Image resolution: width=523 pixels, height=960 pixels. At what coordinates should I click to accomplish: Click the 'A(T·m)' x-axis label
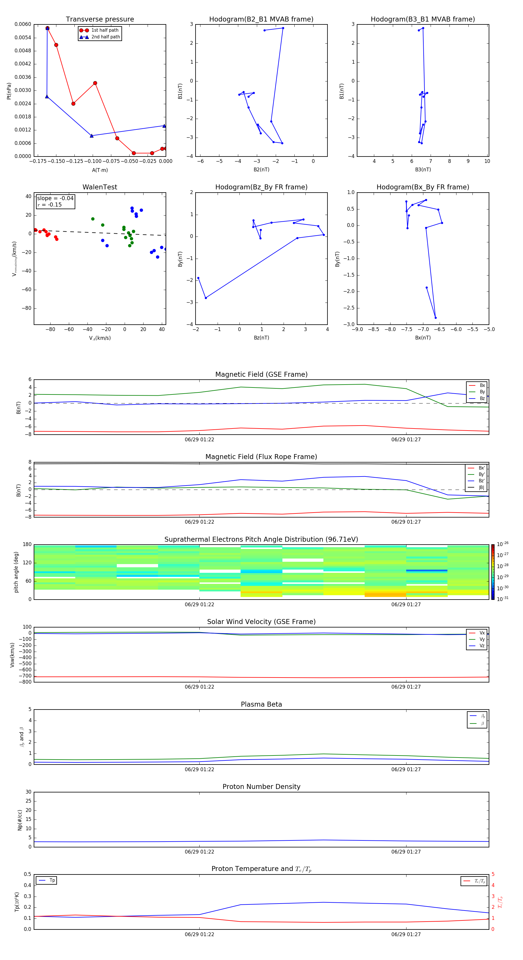pyautogui.click(x=100, y=170)
